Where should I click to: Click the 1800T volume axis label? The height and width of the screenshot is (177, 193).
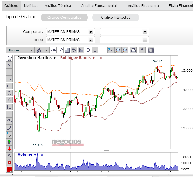(x=186, y=157)
